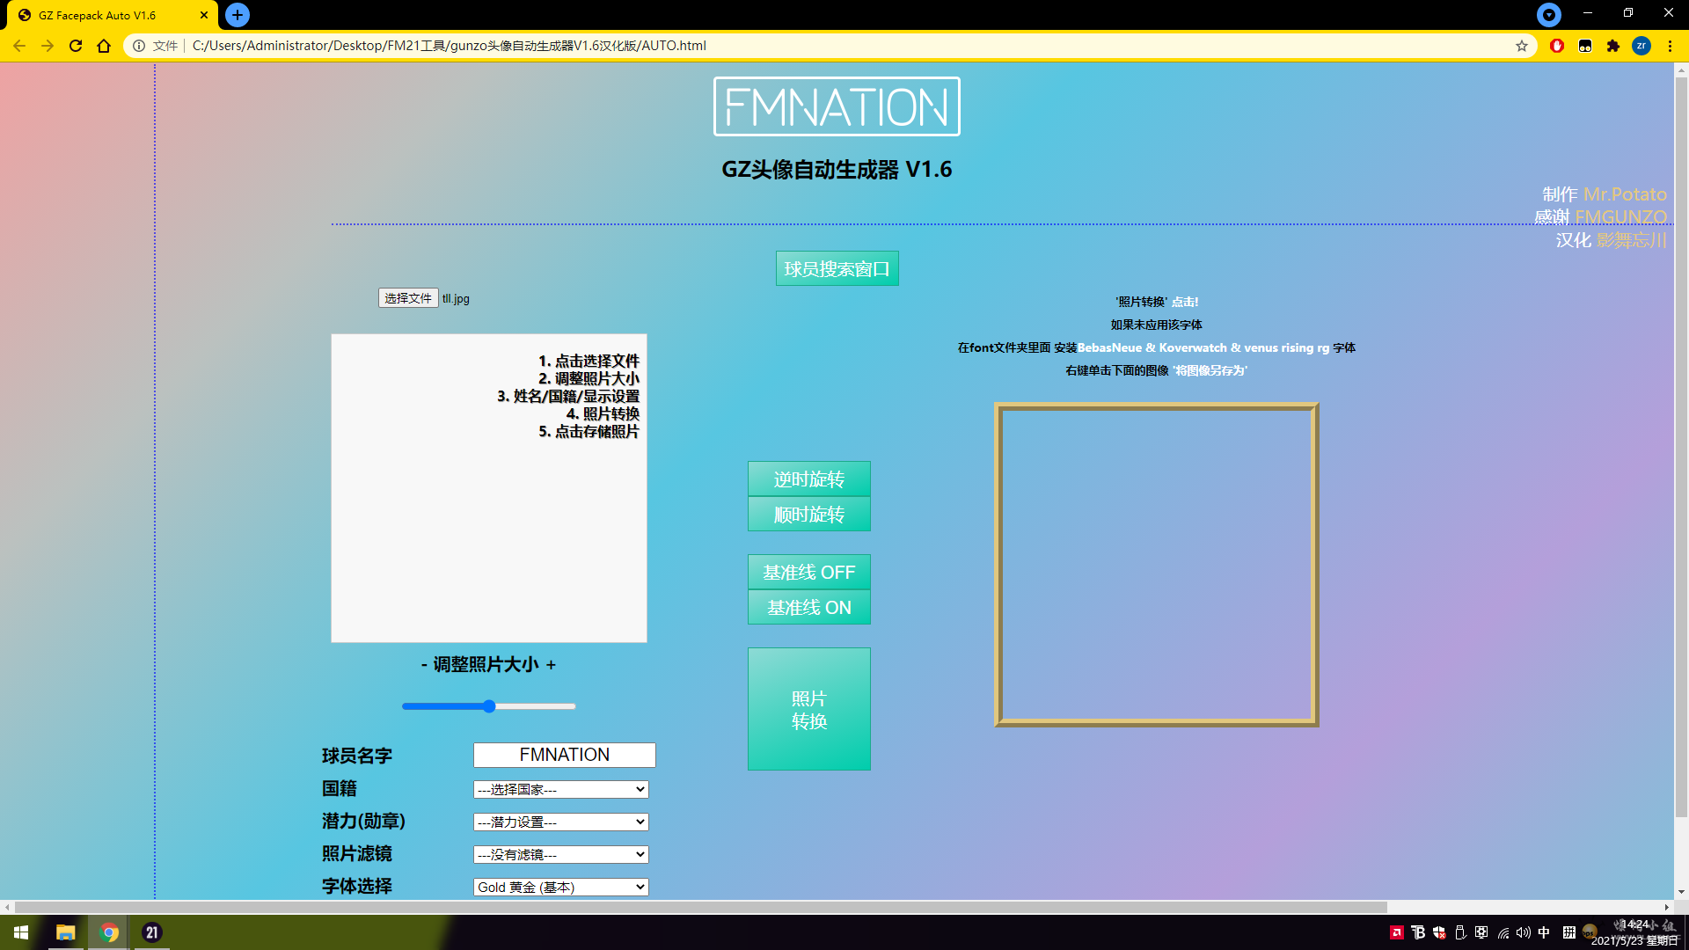The height and width of the screenshot is (950, 1689).
Task: Open Wi-Fi network tray icon
Action: tap(1503, 932)
